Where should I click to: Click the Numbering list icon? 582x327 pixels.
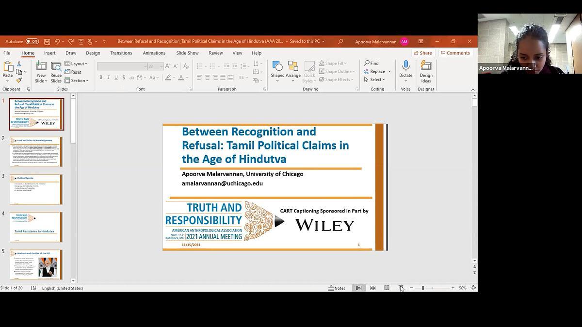(x=212, y=66)
